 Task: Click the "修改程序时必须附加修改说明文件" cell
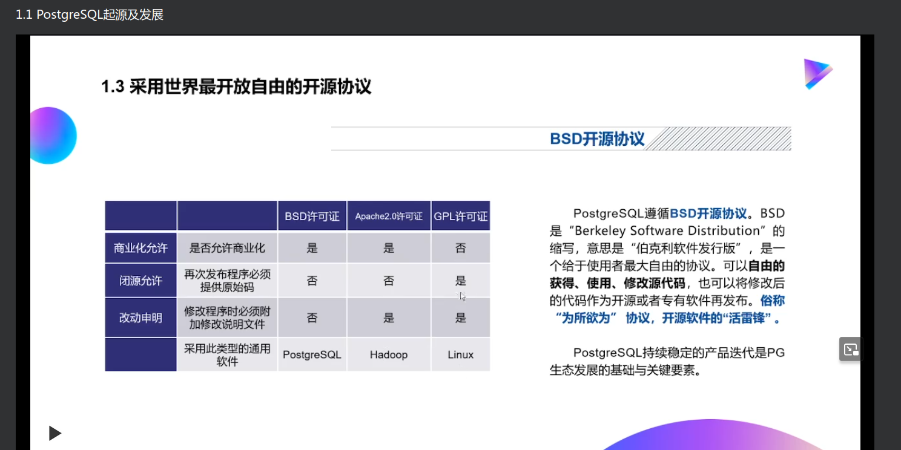[228, 318]
